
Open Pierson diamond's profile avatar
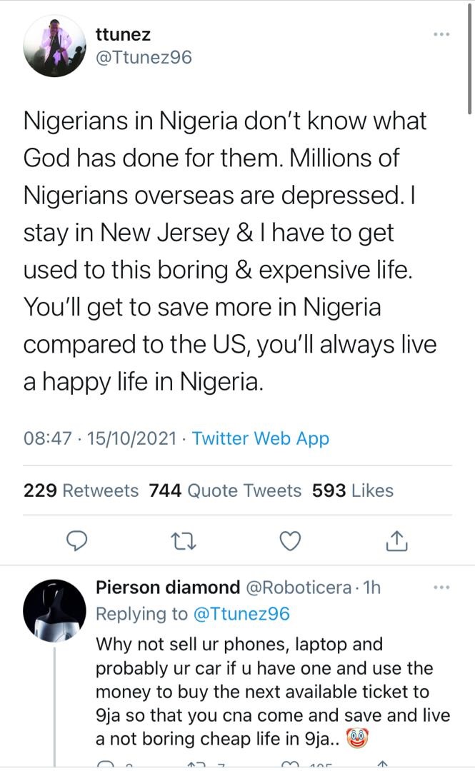click(x=55, y=610)
